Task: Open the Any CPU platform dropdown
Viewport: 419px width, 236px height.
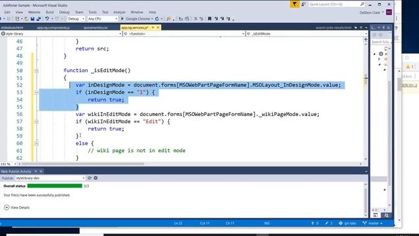Action: [x=103, y=19]
